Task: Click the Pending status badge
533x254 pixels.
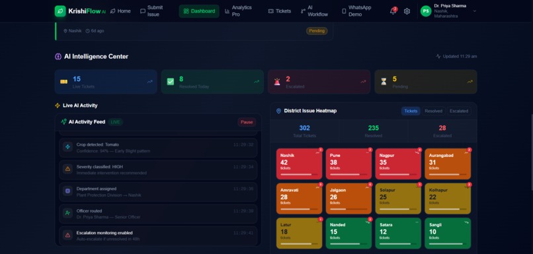Action: pos(317,31)
